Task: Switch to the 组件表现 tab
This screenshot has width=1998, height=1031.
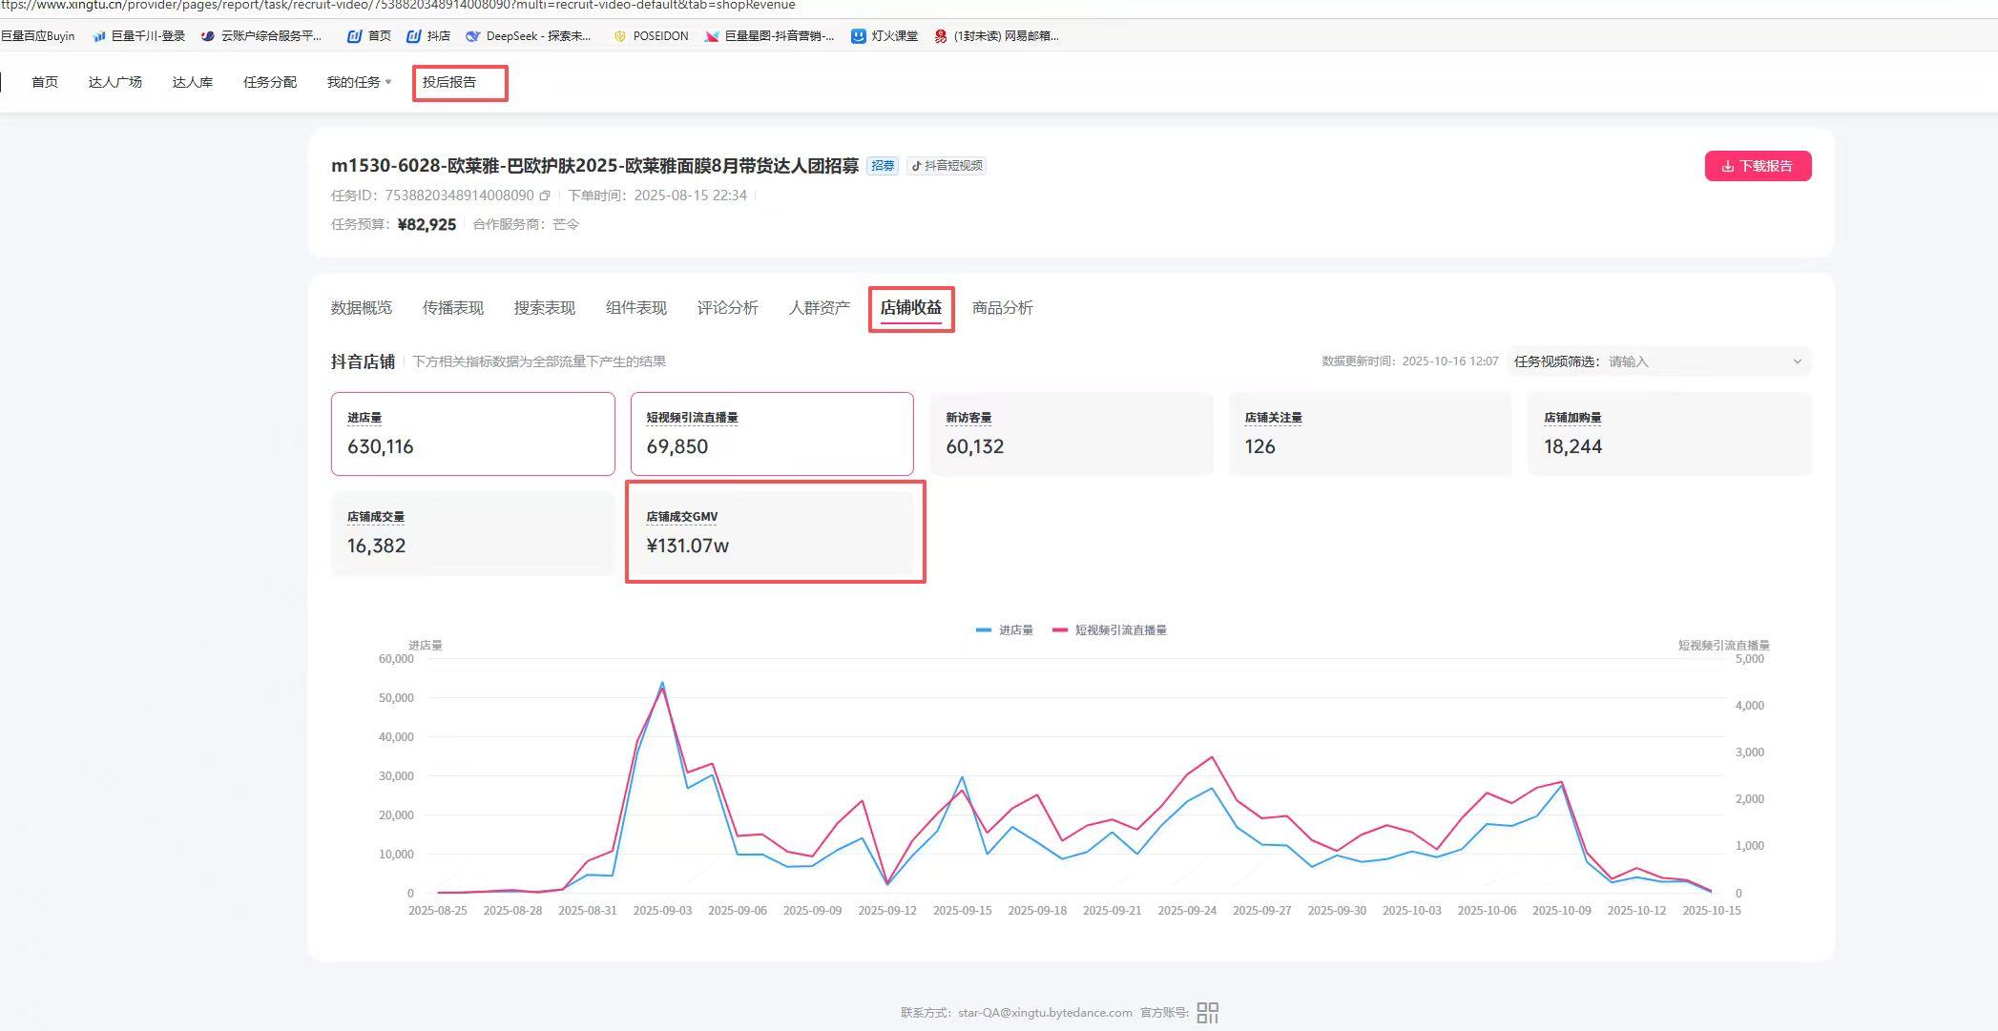Action: (x=636, y=308)
